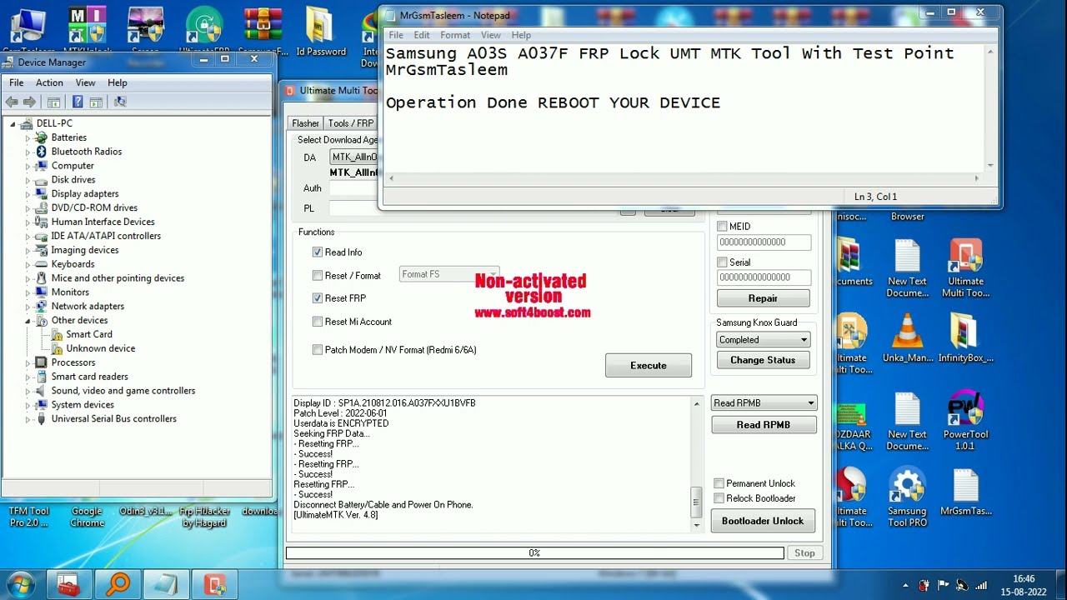
Task: Click the Windows Start orb
Action: [x=20, y=583]
